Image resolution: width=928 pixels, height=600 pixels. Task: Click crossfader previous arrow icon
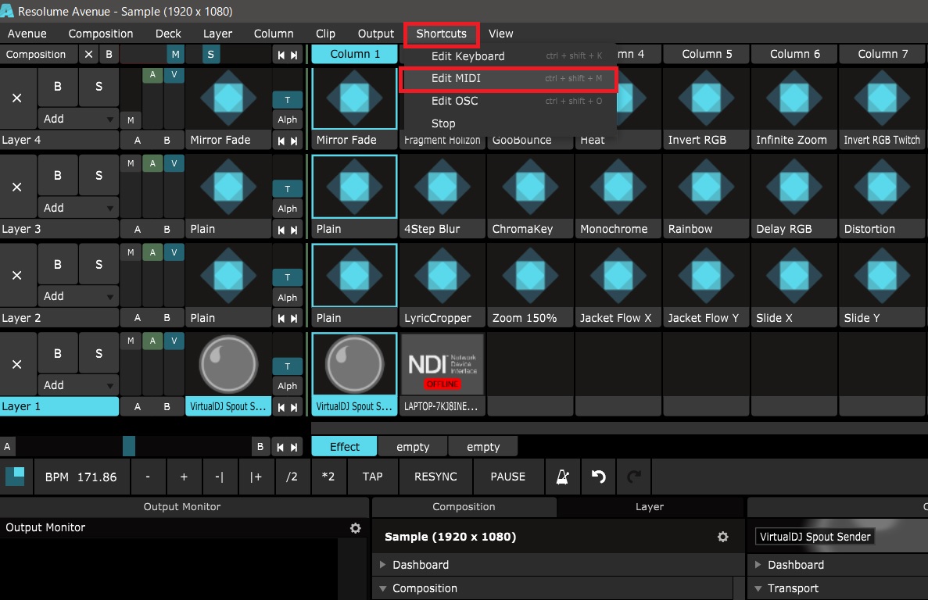tap(281, 447)
